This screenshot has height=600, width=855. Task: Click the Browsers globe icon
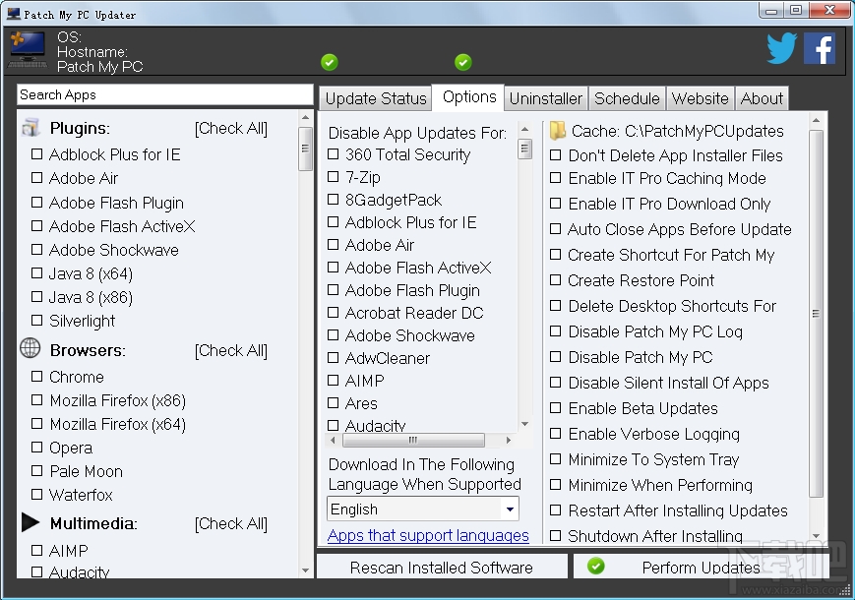[x=30, y=349]
